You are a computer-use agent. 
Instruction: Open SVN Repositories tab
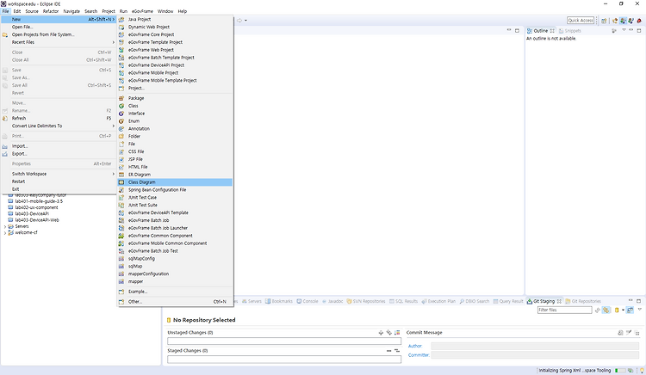click(366, 301)
